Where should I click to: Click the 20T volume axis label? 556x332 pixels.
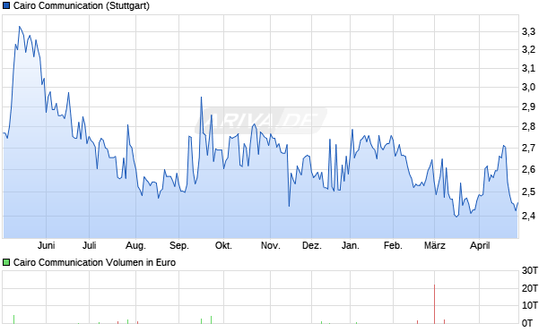(x=530, y=288)
